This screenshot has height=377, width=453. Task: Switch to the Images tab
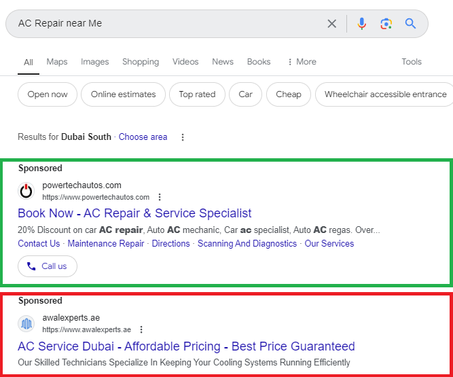coord(95,62)
